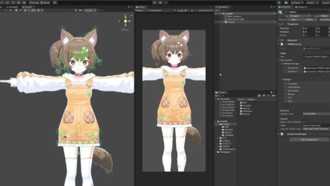Open the Display 1 dropdown
The height and width of the screenshot is (186, 330).
[x=142, y=10]
